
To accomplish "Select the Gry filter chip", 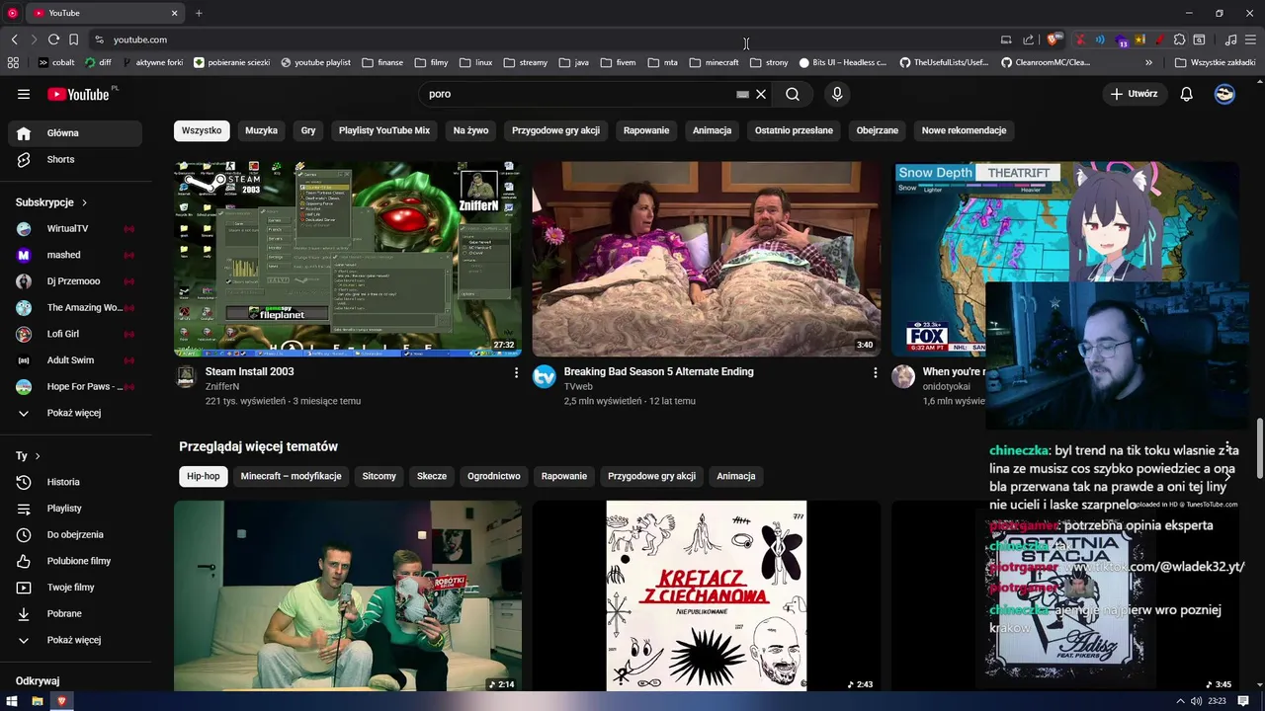I will [x=308, y=130].
